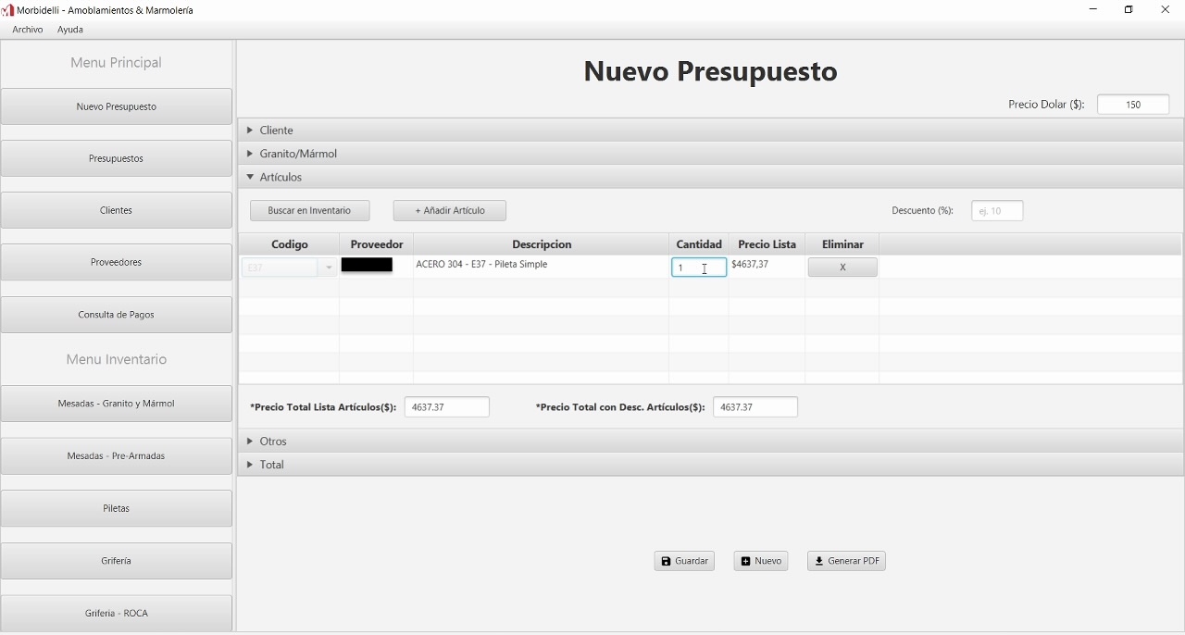This screenshot has height=635, width=1185.
Task: Go to Mesadas - Granito y Mármol inventory
Action: (117, 404)
